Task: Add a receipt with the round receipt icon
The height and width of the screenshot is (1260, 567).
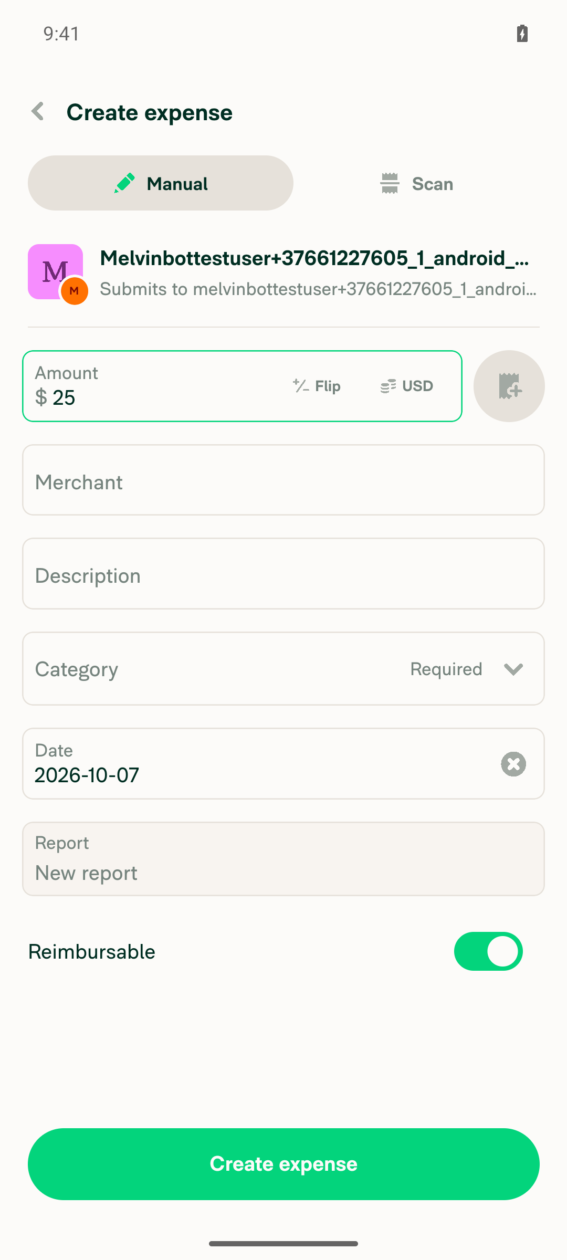Action: pos(509,386)
